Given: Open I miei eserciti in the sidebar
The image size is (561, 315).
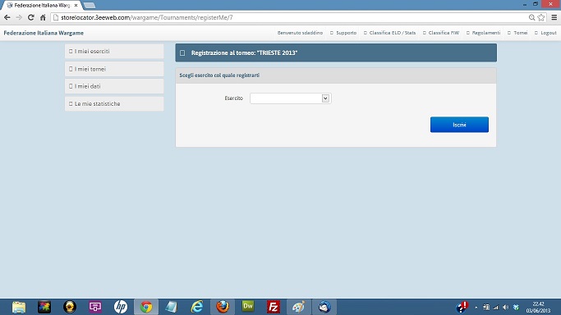Looking at the screenshot, I should (114, 52).
